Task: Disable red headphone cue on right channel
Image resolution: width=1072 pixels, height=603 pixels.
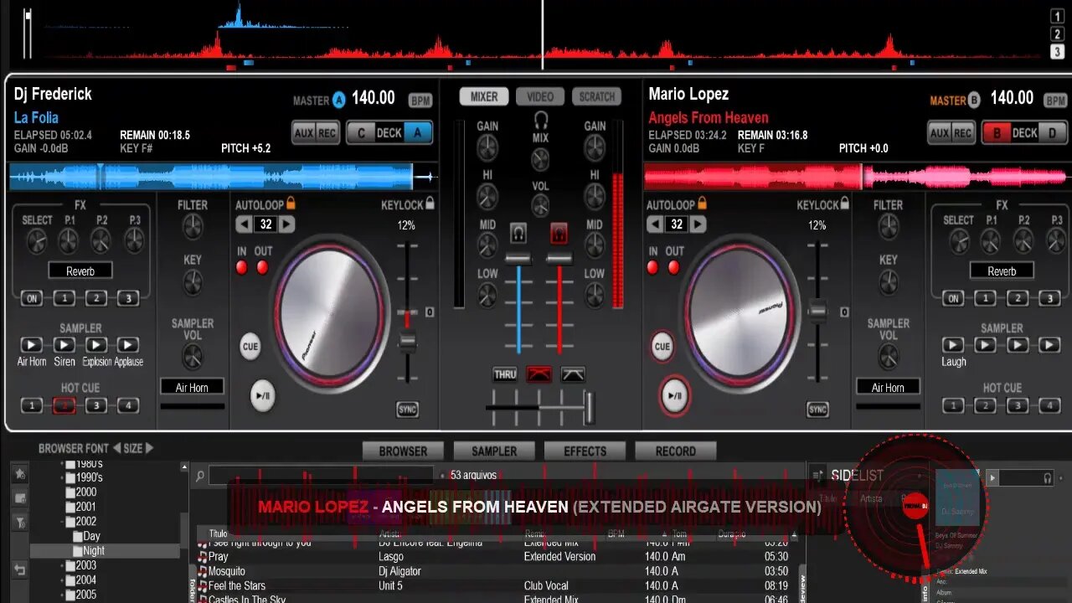Action: point(559,233)
